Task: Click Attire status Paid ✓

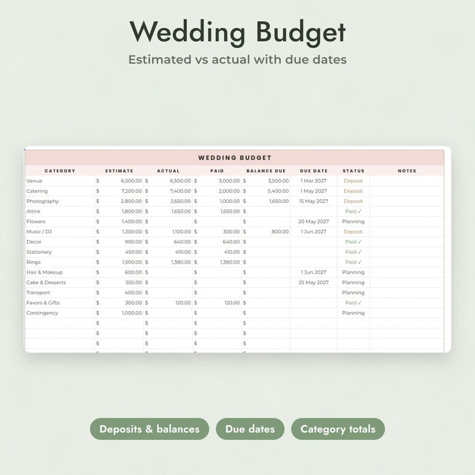Action: [x=353, y=211]
